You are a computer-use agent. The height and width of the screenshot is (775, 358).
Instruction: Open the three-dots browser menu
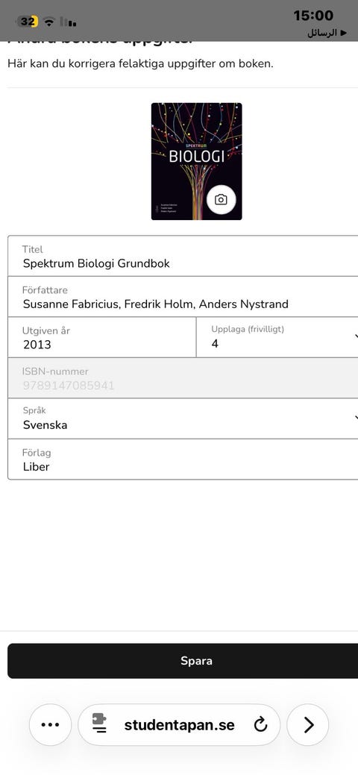pyautogui.click(x=51, y=724)
